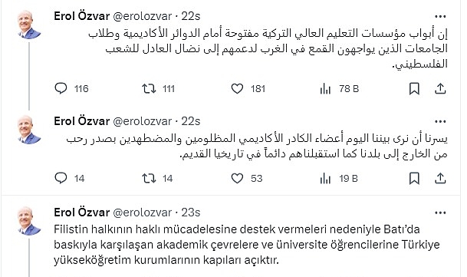Open more options on first tweet
This screenshot has width=467, height=277.
click(x=440, y=16)
